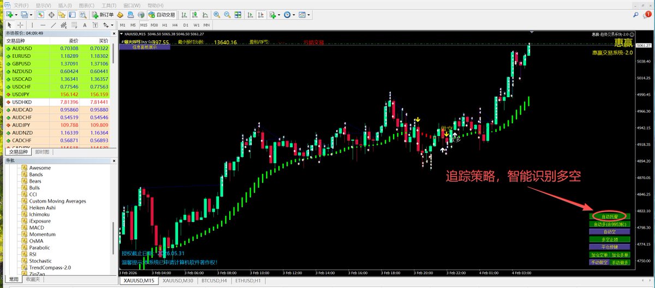This screenshot has height=288, width=655.
Task: Switch timeframe to H1
Action: [x=165, y=25]
